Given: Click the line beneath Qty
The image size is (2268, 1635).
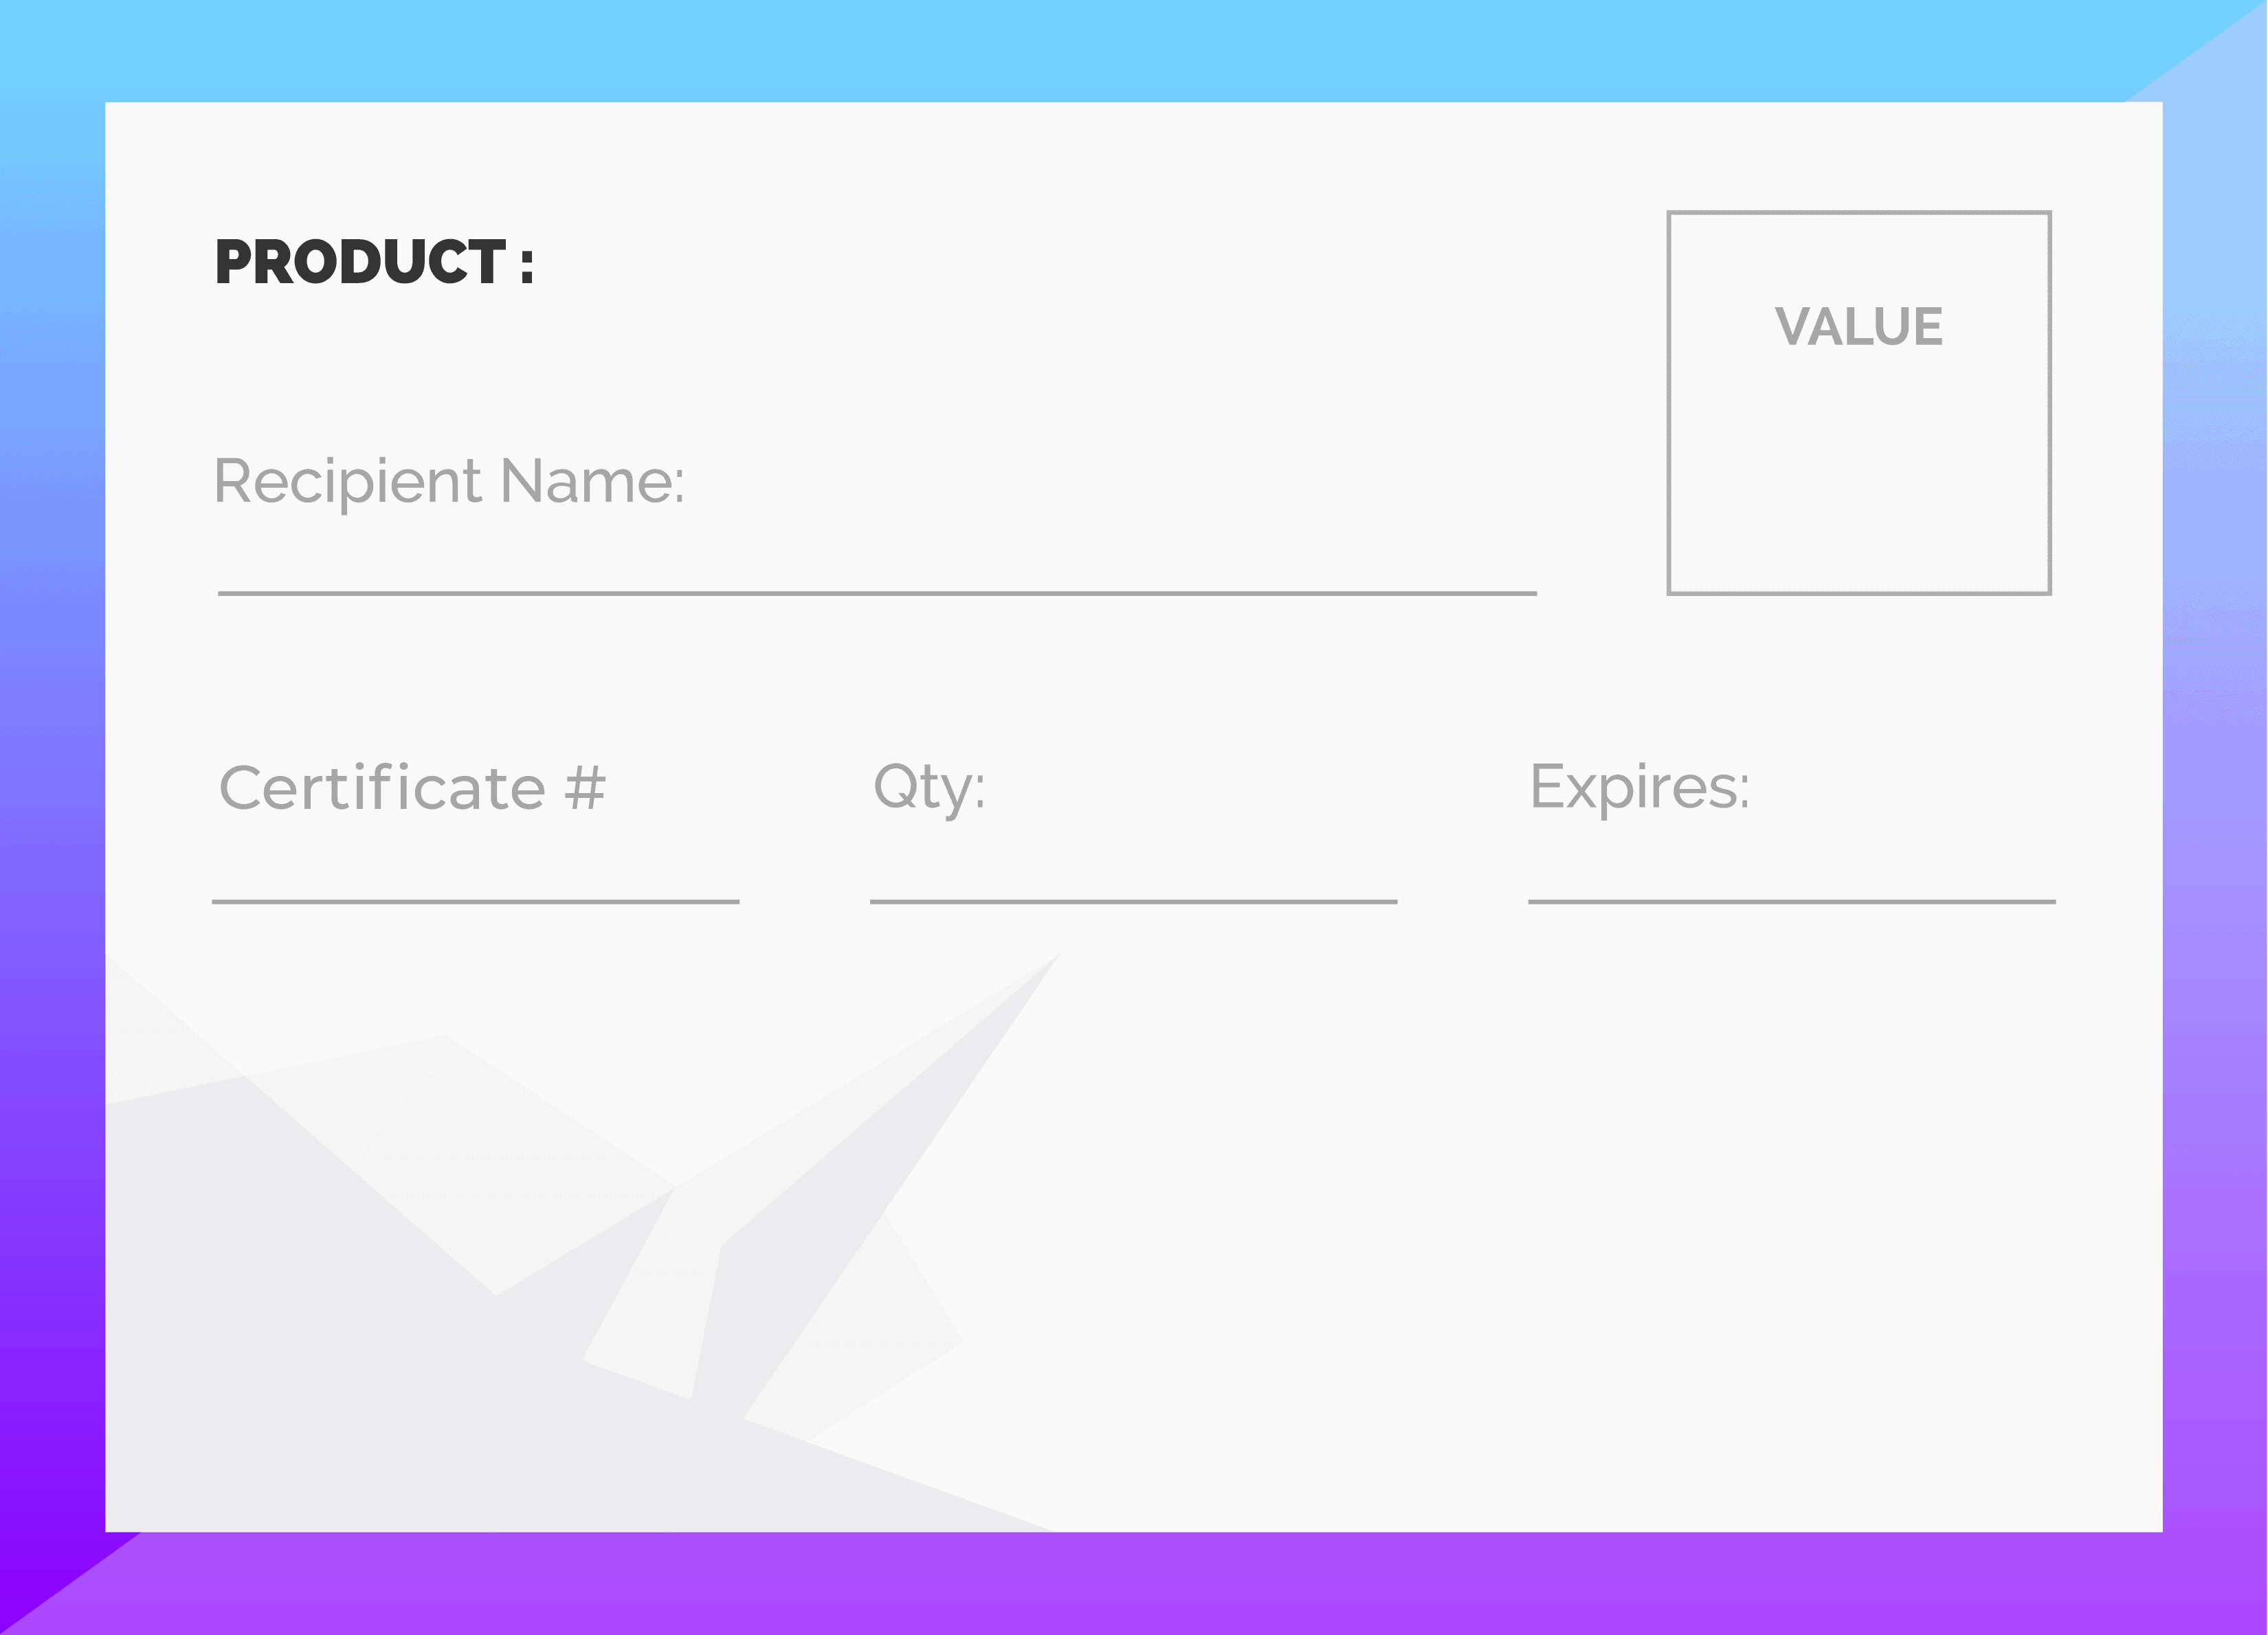Looking at the screenshot, I should pyautogui.click(x=1133, y=901).
